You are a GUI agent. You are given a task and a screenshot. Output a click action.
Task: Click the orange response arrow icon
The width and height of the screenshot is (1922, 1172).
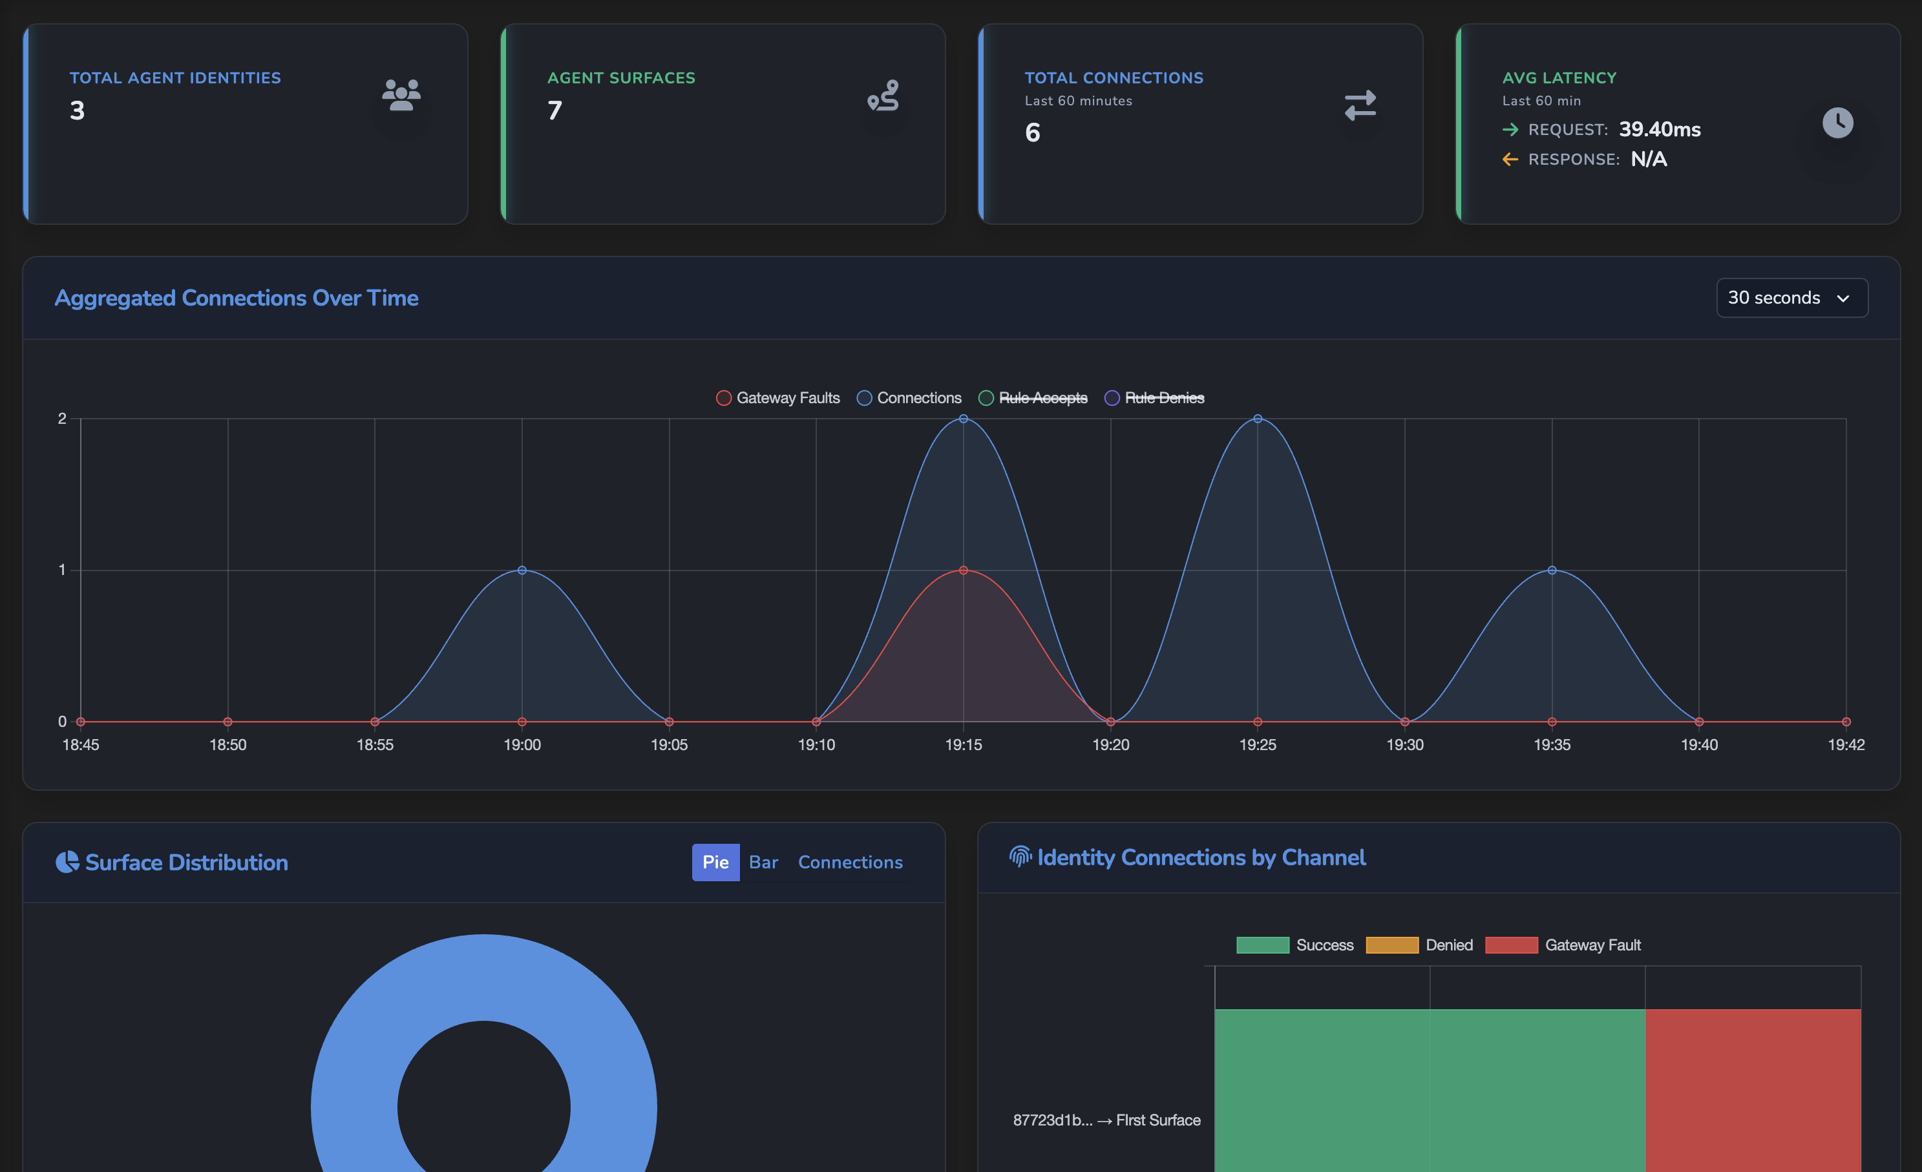tap(1510, 159)
